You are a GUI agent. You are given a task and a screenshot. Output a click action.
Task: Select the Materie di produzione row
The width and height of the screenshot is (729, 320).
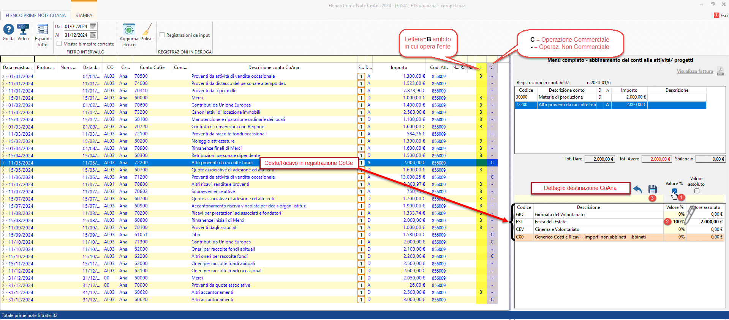[610, 97]
